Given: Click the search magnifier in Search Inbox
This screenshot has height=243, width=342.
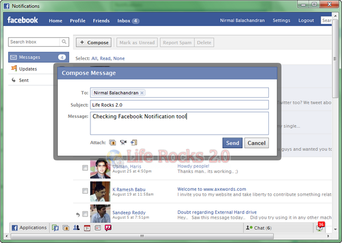Looking at the screenshot, I should (x=64, y=41).
